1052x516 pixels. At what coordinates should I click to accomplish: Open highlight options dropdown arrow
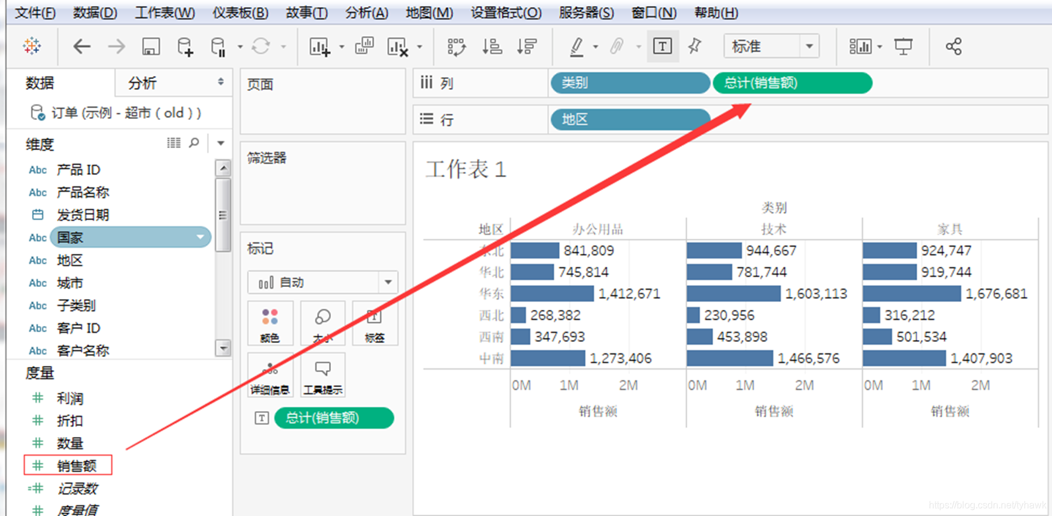coord(595,47)
